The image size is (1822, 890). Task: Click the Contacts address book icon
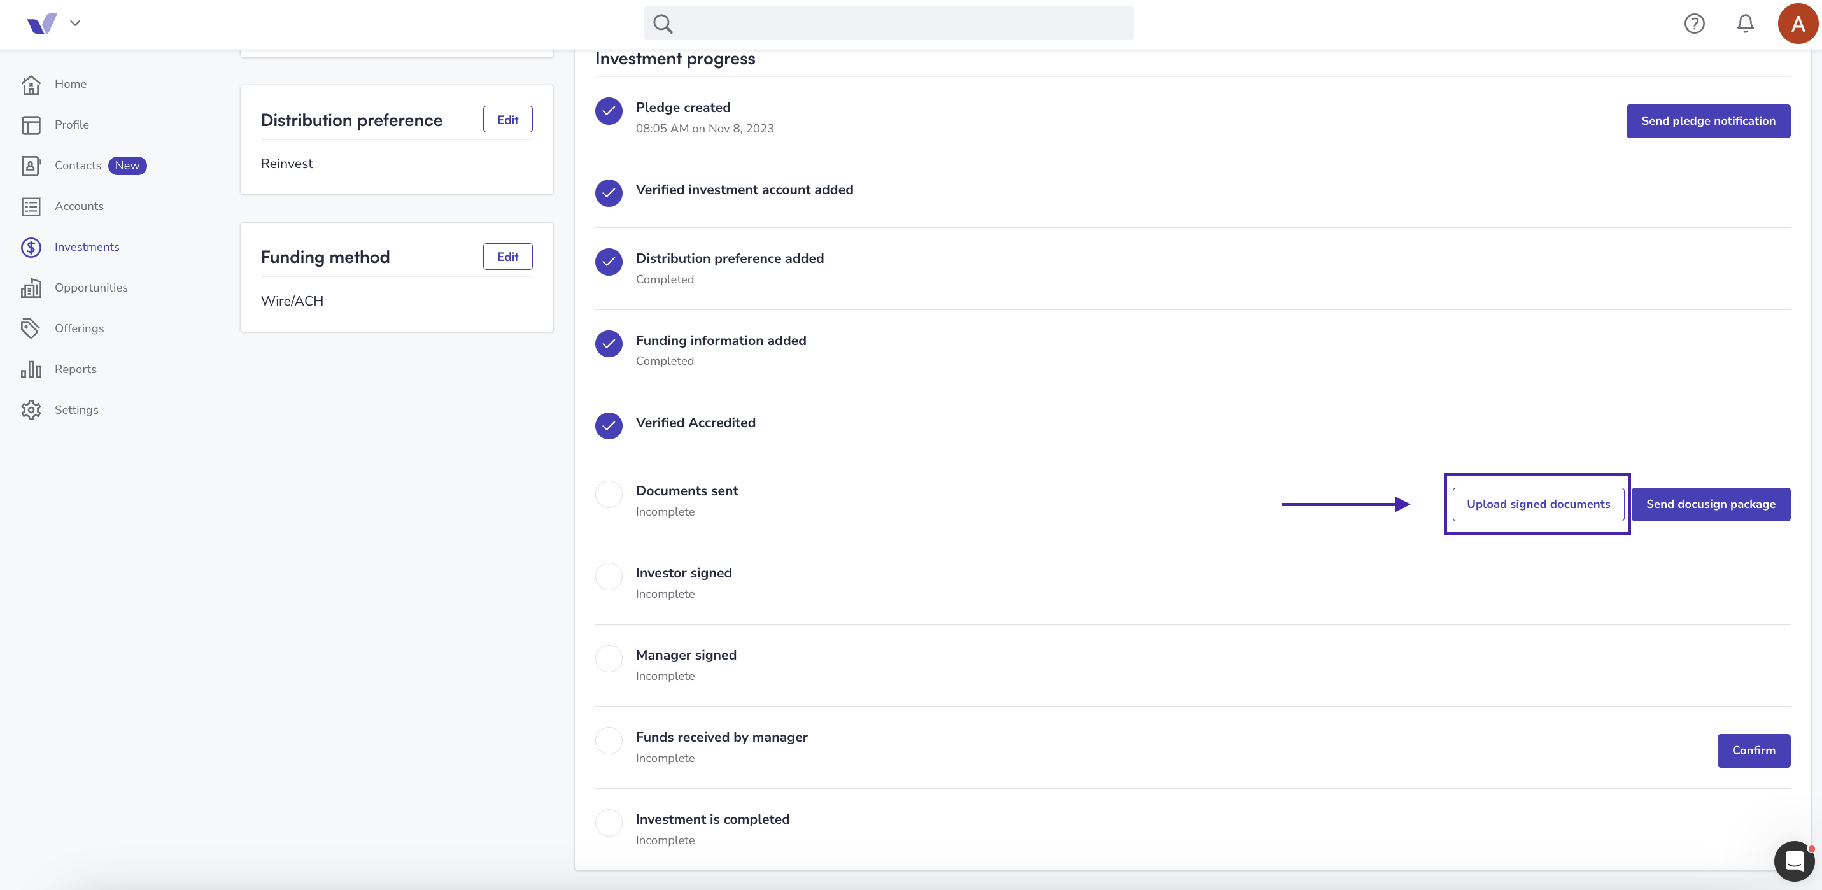[x=31, y=166]
